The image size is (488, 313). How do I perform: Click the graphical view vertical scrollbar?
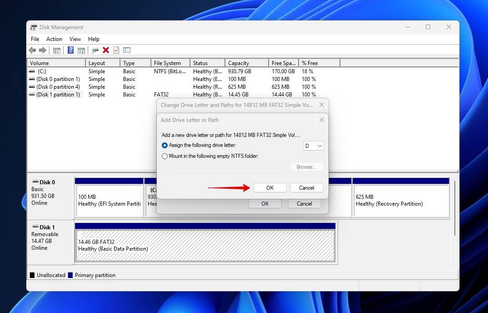point(455,208)
